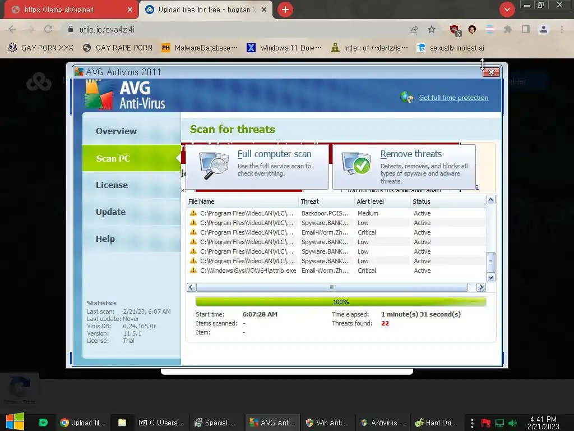
Task: Toggle the browser side panel
Action: pos(526,29)
